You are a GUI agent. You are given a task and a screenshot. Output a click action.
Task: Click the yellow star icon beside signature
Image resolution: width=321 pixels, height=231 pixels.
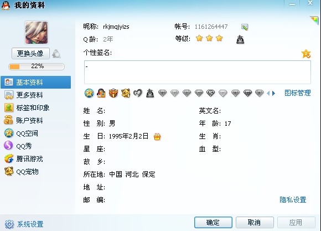(x=306, y=54)
